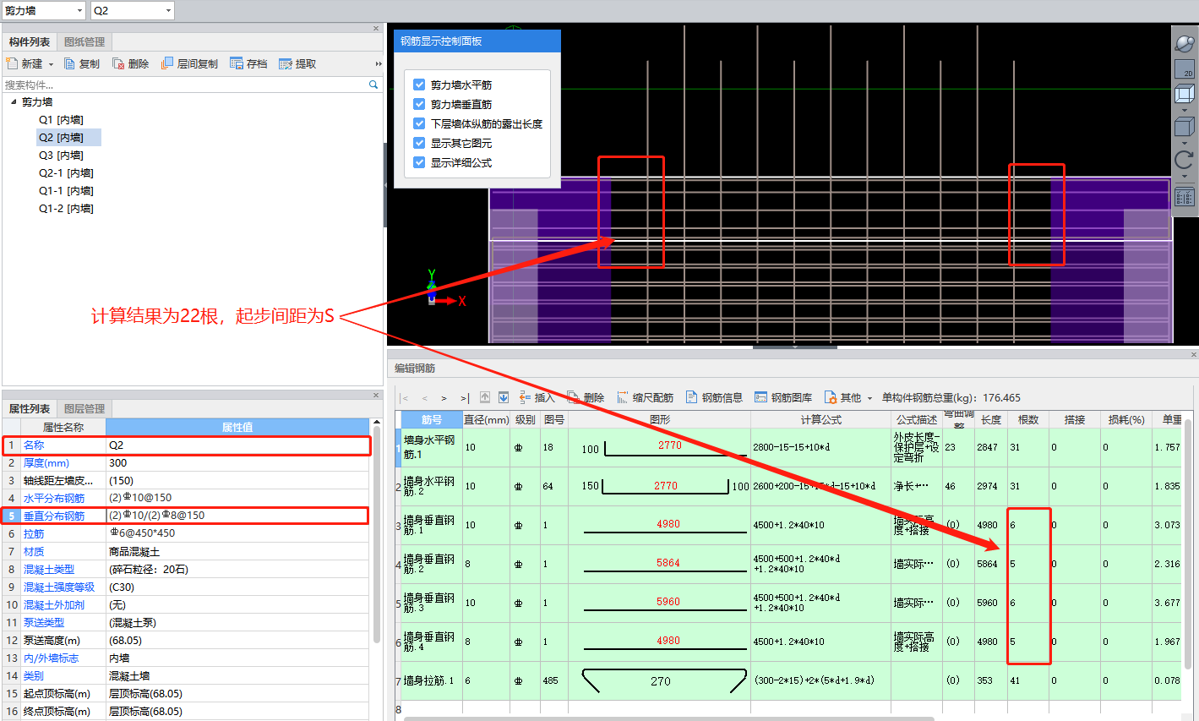
Task: Click the 存档 (Archive) icon
Action: click(x=237, y=63)
